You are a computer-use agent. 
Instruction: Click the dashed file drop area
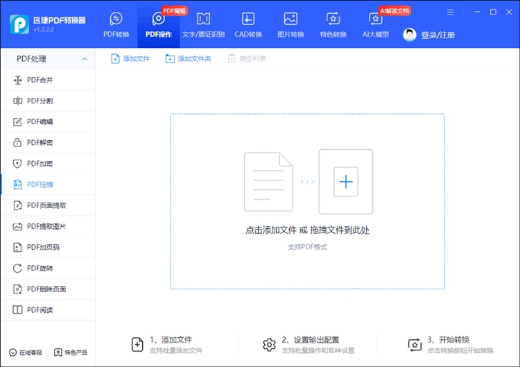(307, 264)
